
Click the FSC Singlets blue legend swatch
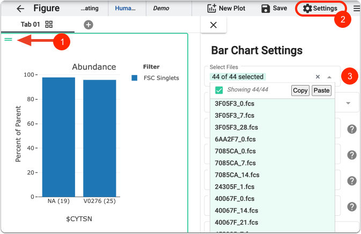pyautogui.click(x=135, y=78)
